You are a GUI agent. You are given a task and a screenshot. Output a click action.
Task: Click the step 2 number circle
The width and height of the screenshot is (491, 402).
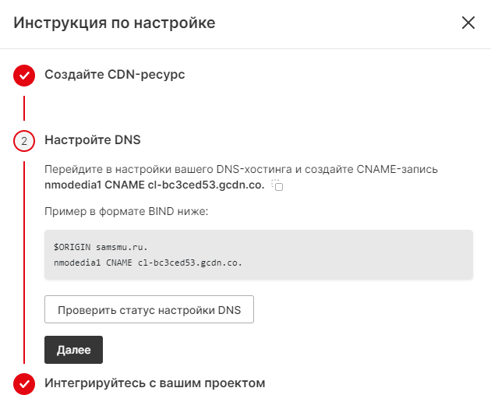[x=24, y=141]
